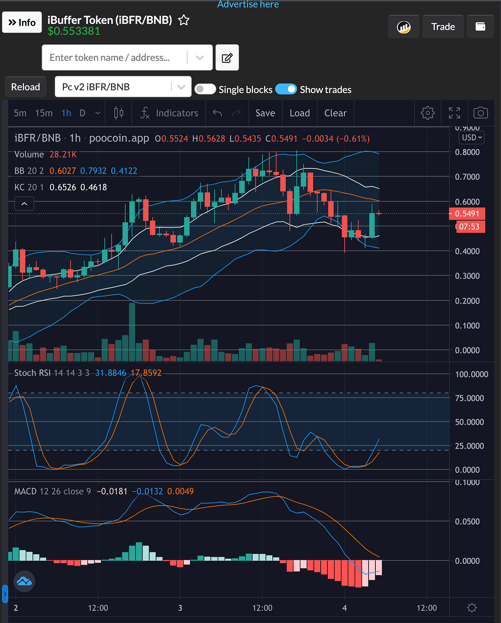This screenshot has width=501, height=623.
Task: Select the KC 20 1 indicator label
Action: 29,187
